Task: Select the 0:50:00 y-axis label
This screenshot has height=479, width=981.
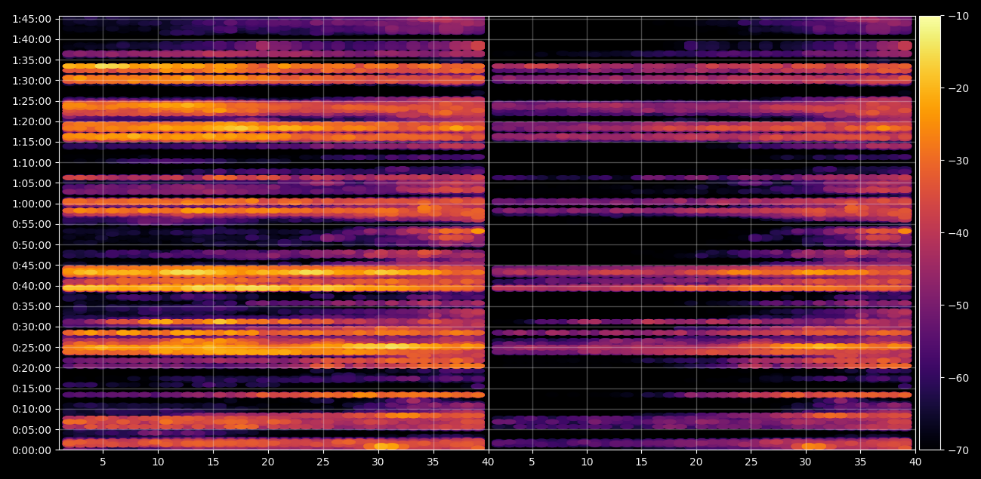Action: tap(32, 244)
